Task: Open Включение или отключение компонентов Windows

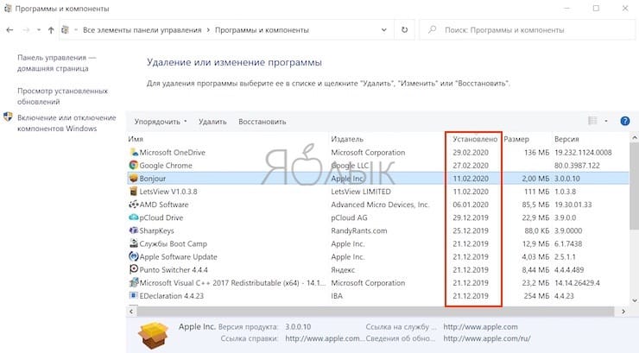Action: tap(66, 123)
